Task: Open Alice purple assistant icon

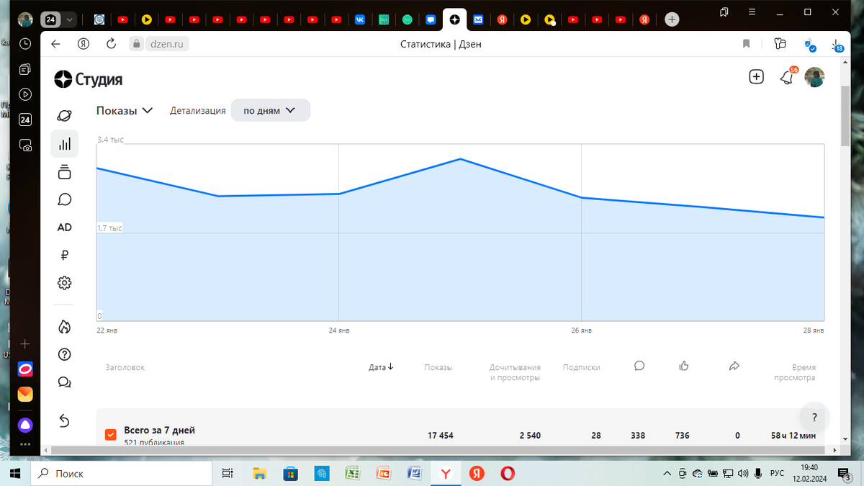Action: click(x=25, y=424)
